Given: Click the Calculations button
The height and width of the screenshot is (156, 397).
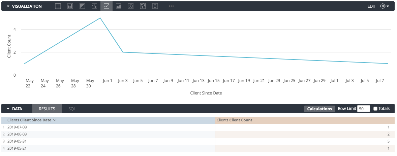Looking at the screenshot, I should pos(319,109).
